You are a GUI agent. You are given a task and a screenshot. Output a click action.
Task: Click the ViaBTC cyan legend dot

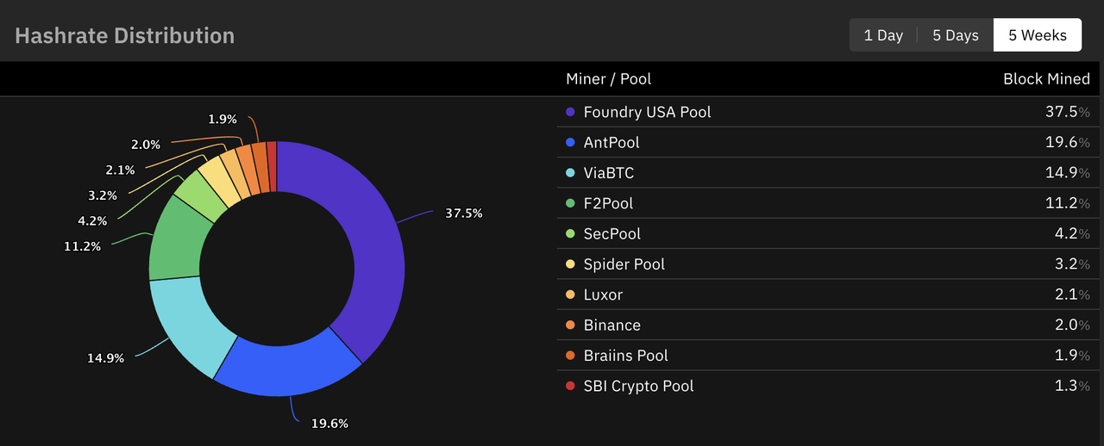coord(570,173)
